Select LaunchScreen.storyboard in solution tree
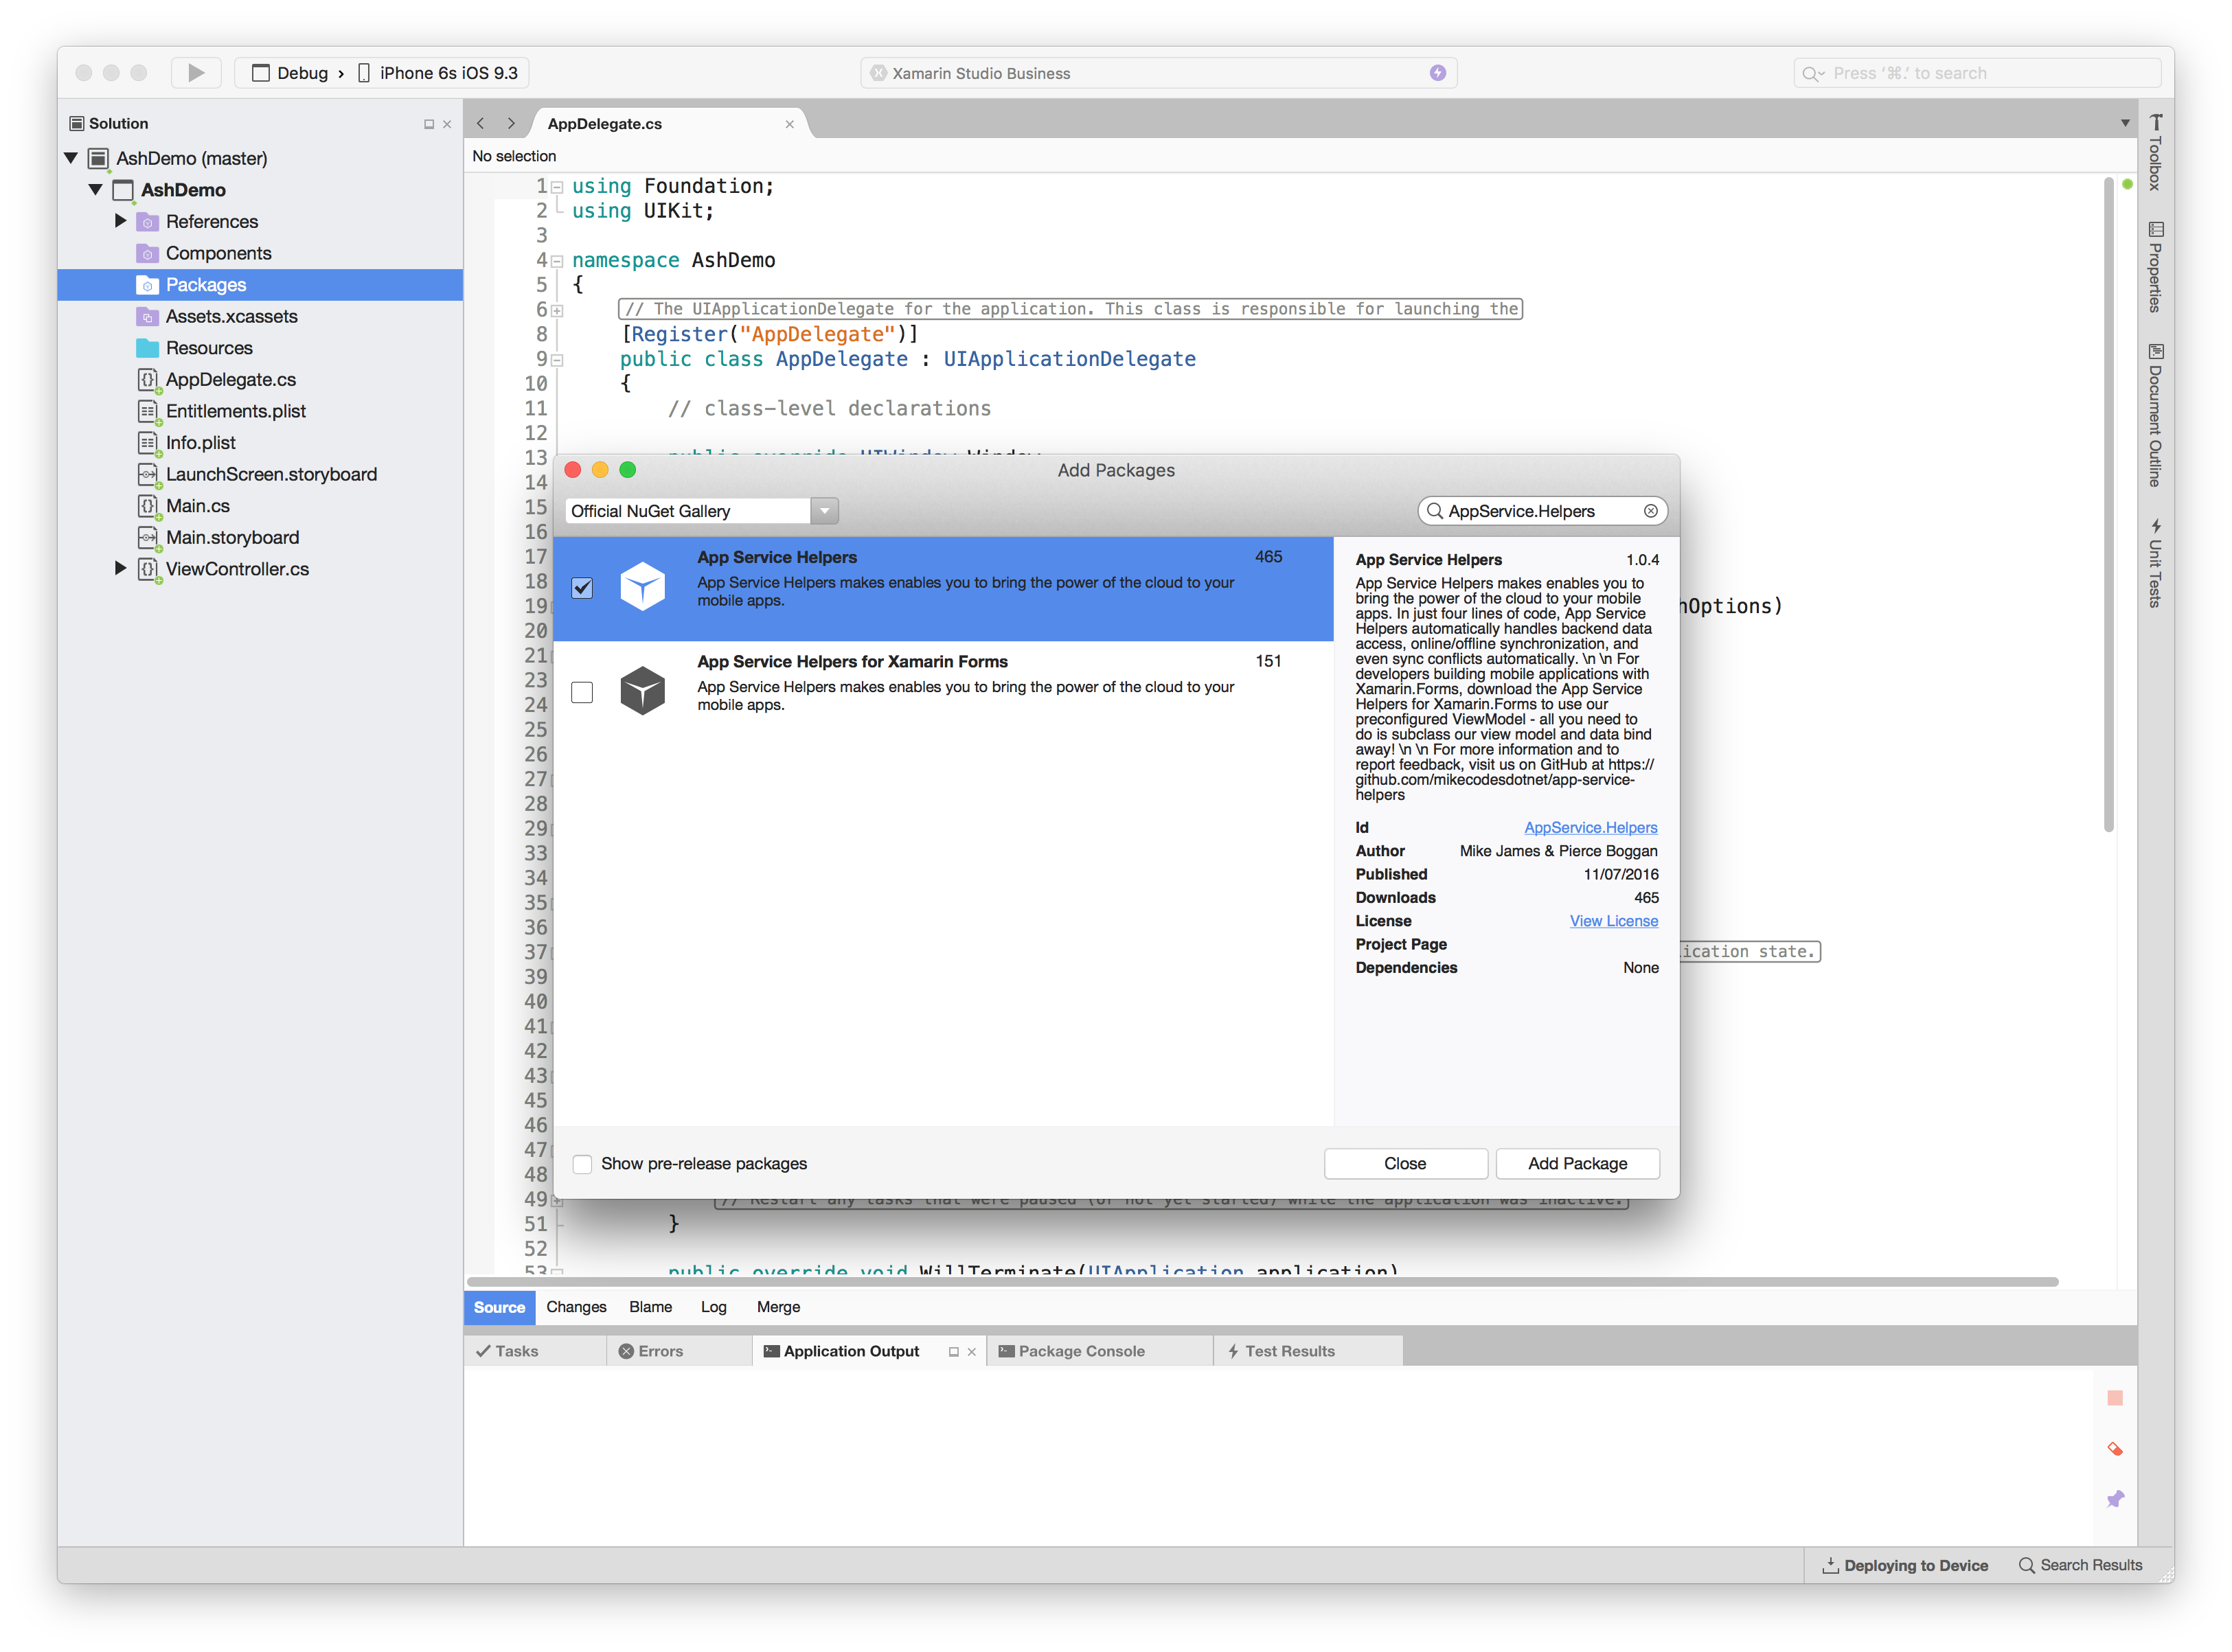 [x=271, y=474]
